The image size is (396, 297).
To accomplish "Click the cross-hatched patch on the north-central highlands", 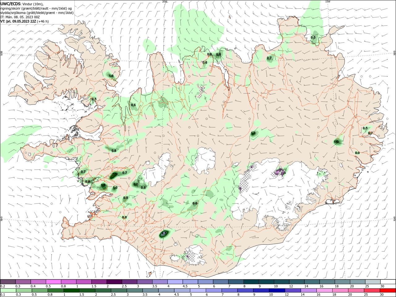I will 201,92.
